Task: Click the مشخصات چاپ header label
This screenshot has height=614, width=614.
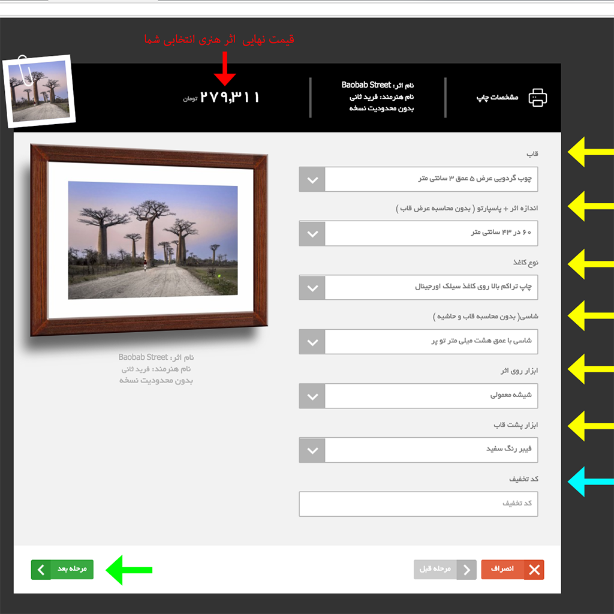Action: coord(497,97)
